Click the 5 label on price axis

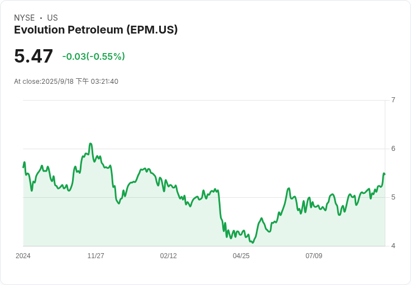393,197
